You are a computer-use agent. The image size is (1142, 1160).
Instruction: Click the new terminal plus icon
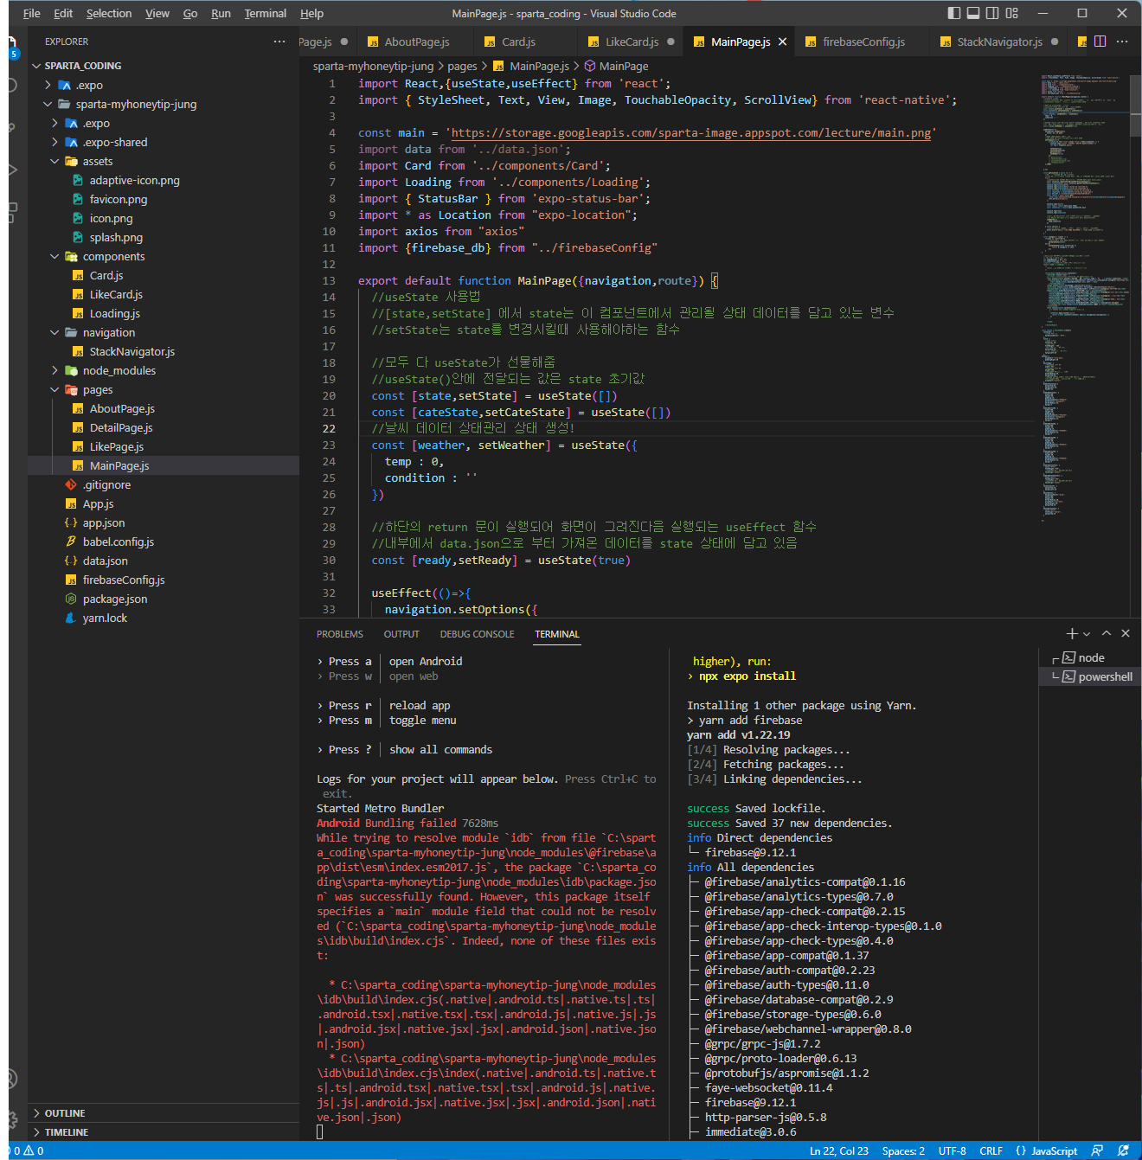coord(1072,634)
